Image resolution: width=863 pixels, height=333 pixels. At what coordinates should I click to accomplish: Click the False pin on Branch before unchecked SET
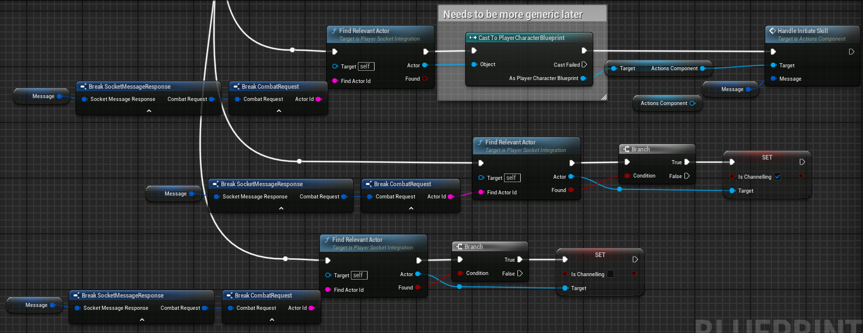point(520,273)
